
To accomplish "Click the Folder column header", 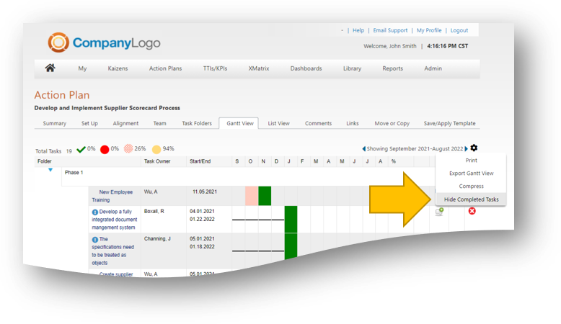I will coord(45,161).
